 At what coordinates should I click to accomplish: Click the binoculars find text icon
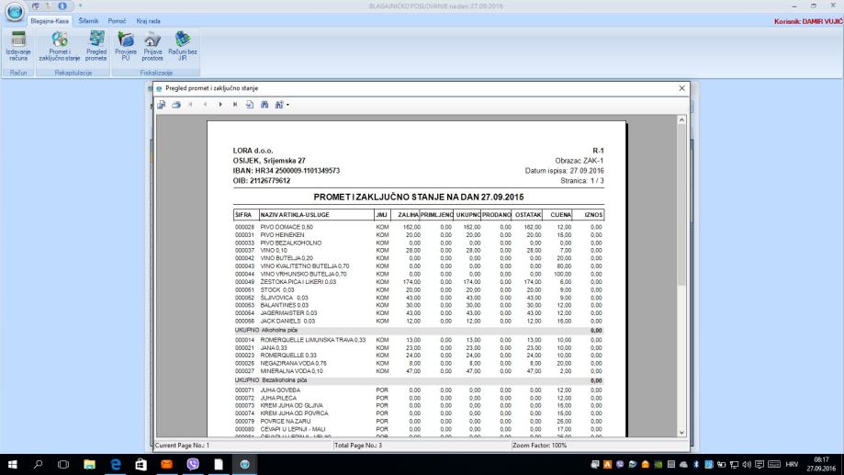click(x=265, y=105)
